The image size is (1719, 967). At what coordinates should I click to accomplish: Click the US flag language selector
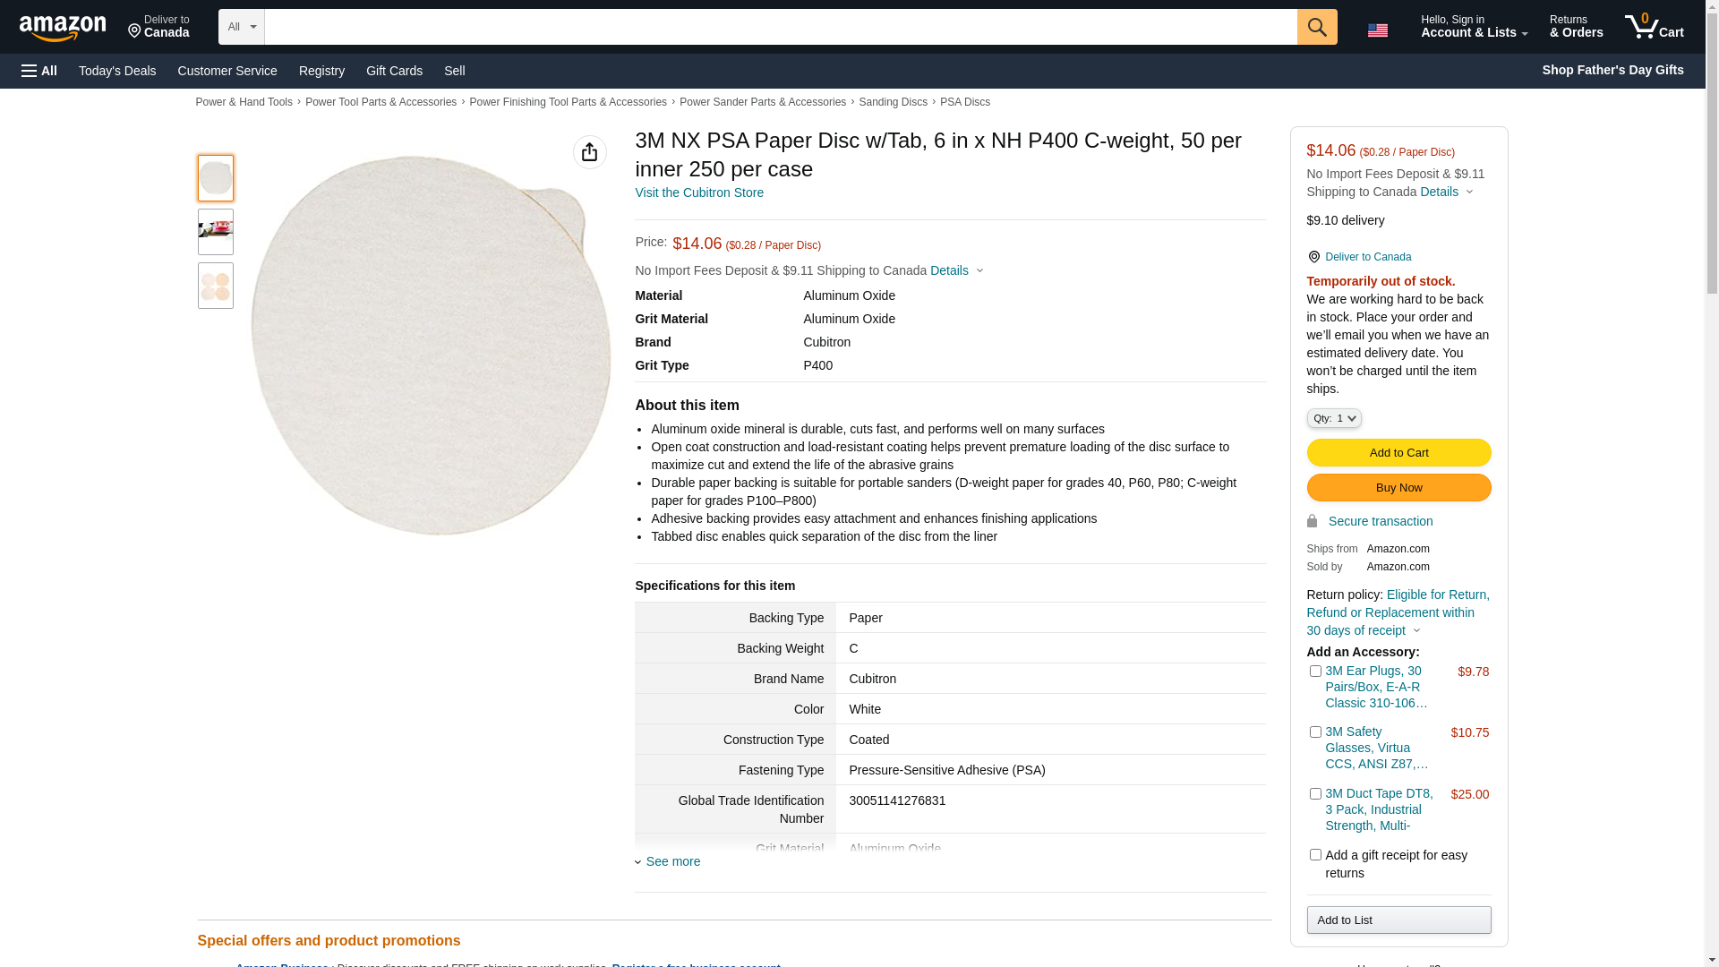pos(1377,30)
